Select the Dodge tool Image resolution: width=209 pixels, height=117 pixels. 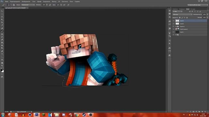pyautogui.click(x=2, y=48)
